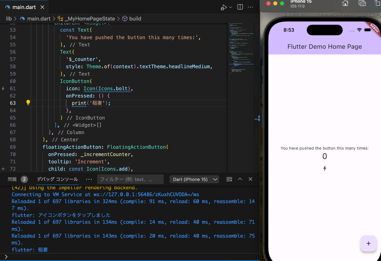This screenshot has width=381, height=261.
Task: Close the bottom panel
Action: click(251, 179)
